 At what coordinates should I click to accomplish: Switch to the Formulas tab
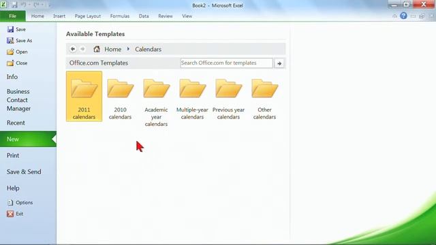tap(120, 16)
